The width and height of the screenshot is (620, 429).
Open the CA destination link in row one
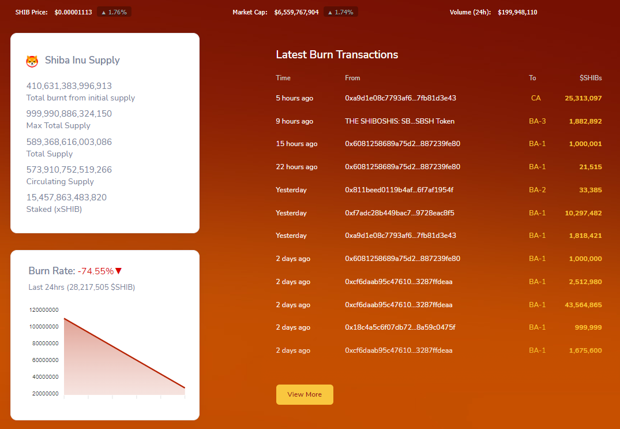536,98
